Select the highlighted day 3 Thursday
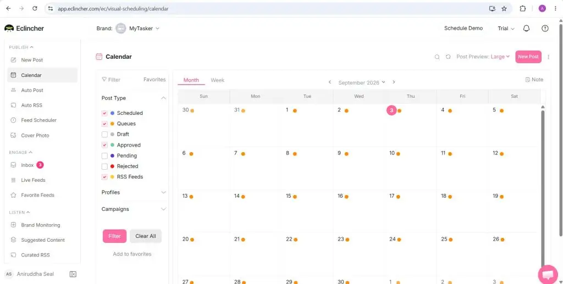This screenshot has height=284, width=563. (391, 110)
